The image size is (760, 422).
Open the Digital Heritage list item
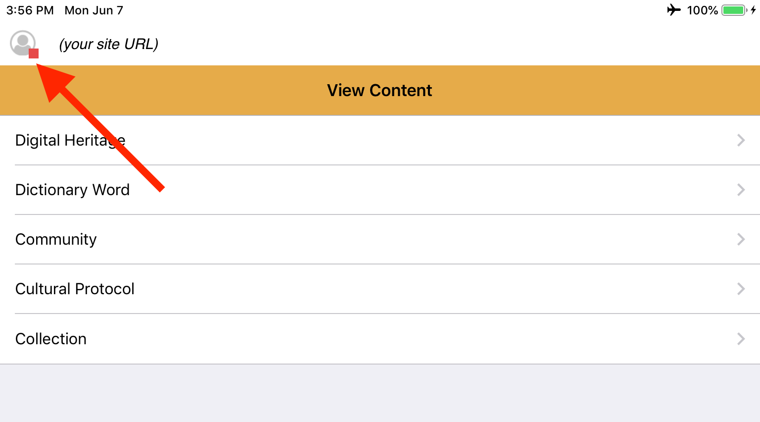[x=380, y=140]
